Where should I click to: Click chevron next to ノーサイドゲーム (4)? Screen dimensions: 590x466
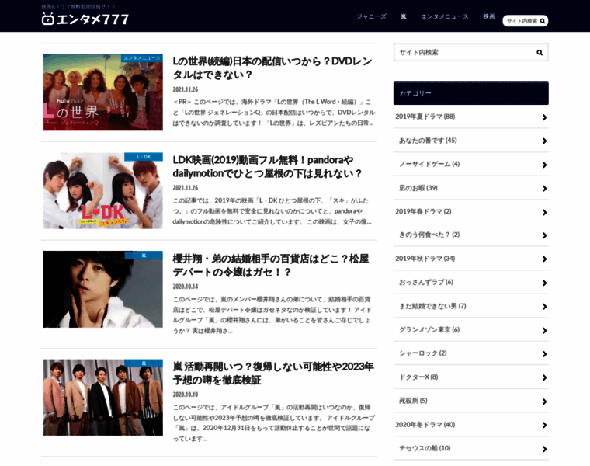point(544,165)
